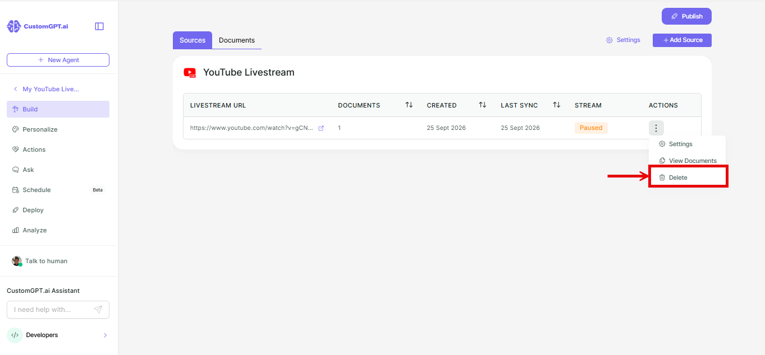Click the Publish button
Viewport: 765px width, 355px height.
(686, 16)
